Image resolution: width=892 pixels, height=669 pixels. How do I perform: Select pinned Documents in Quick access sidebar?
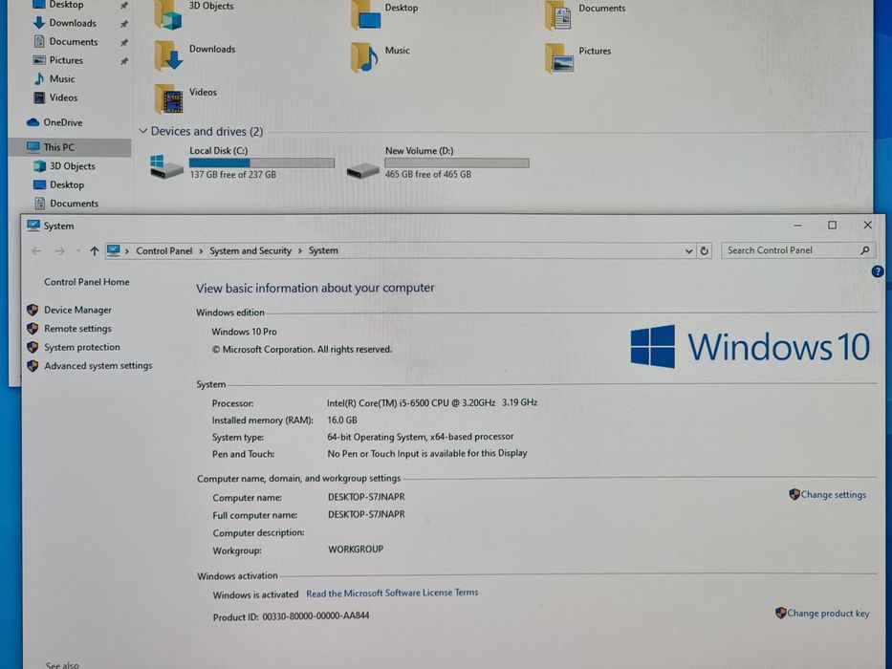[74, 41]
